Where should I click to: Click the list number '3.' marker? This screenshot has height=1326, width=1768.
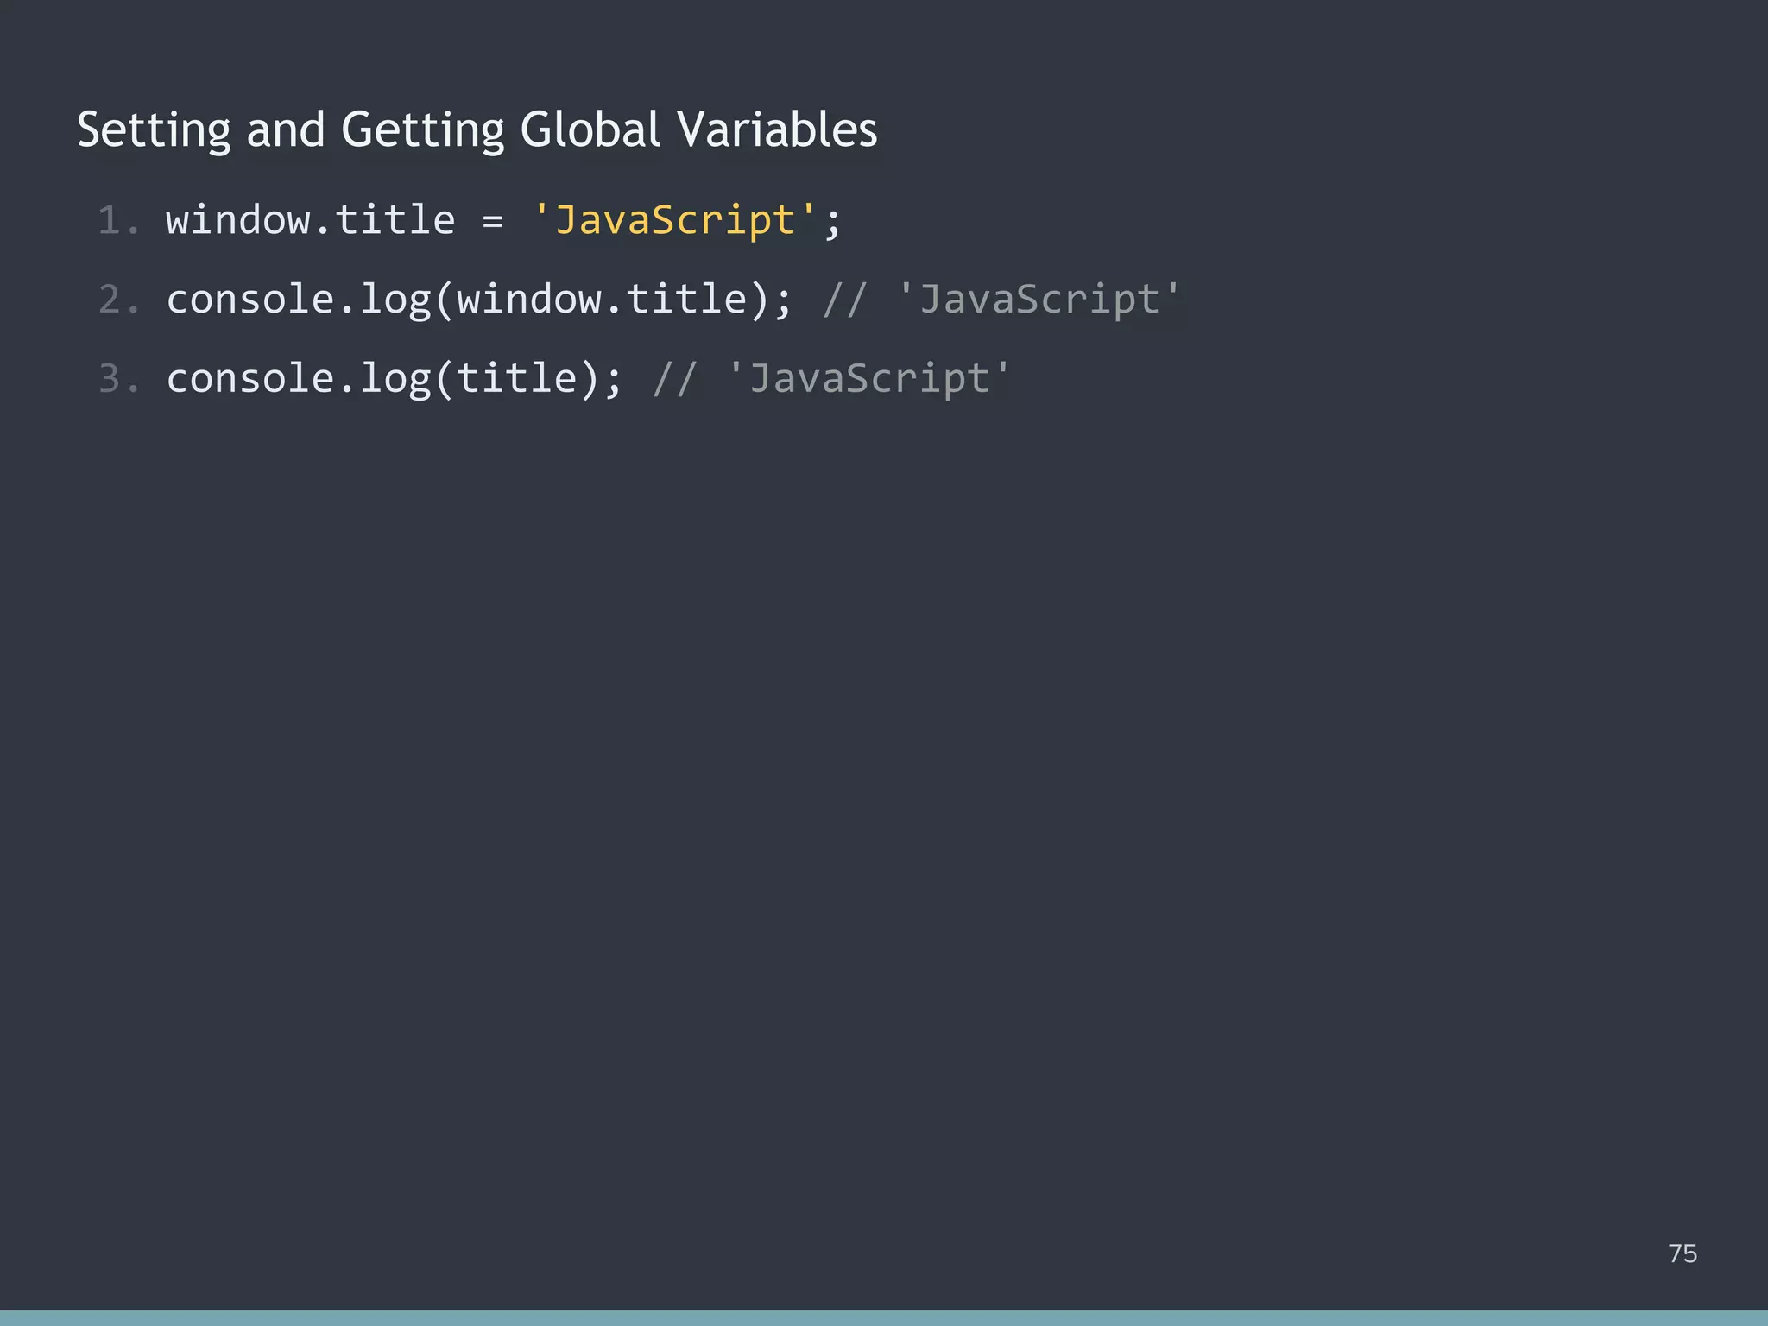[119, 378]
